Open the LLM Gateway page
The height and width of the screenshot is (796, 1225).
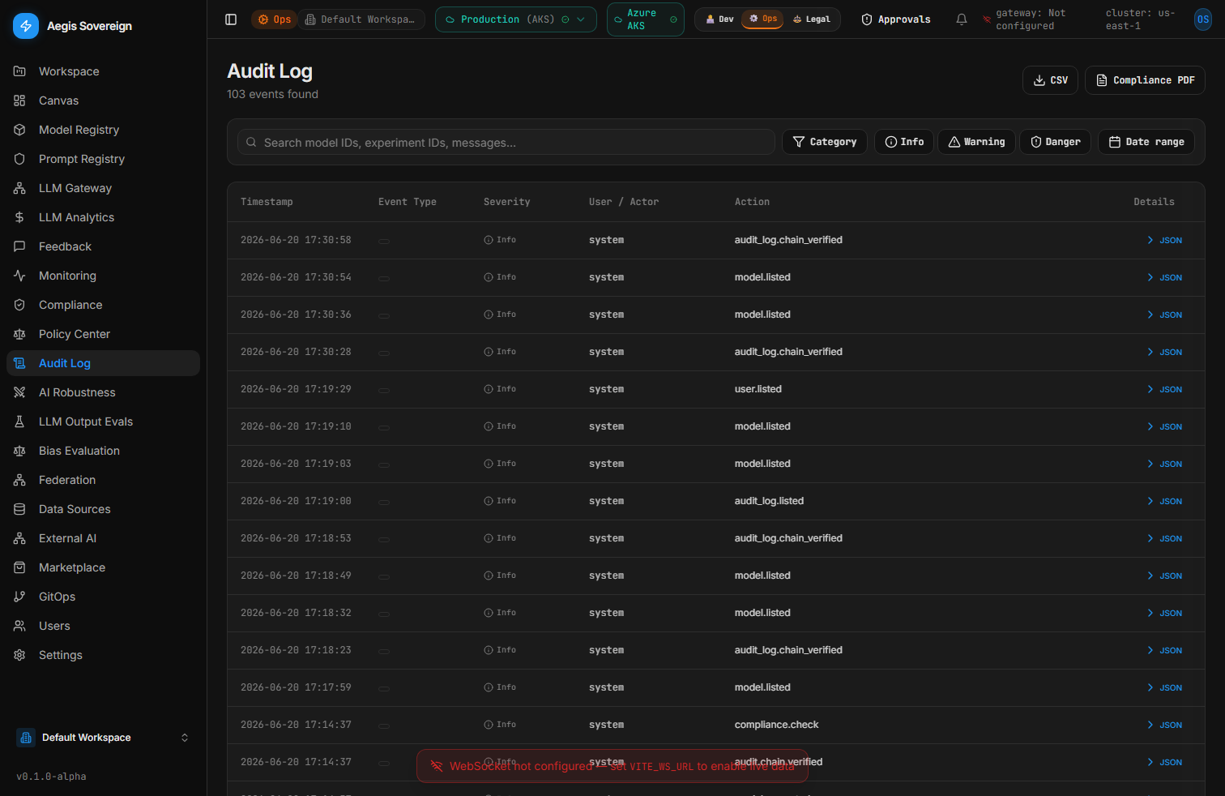103,188
